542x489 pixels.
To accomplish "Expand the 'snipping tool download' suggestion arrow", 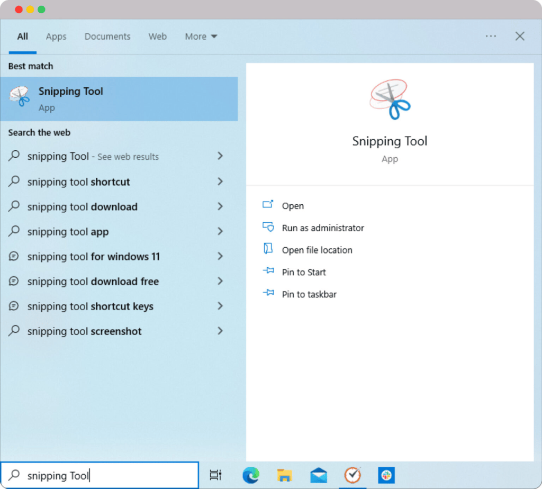I will [220, 206].
